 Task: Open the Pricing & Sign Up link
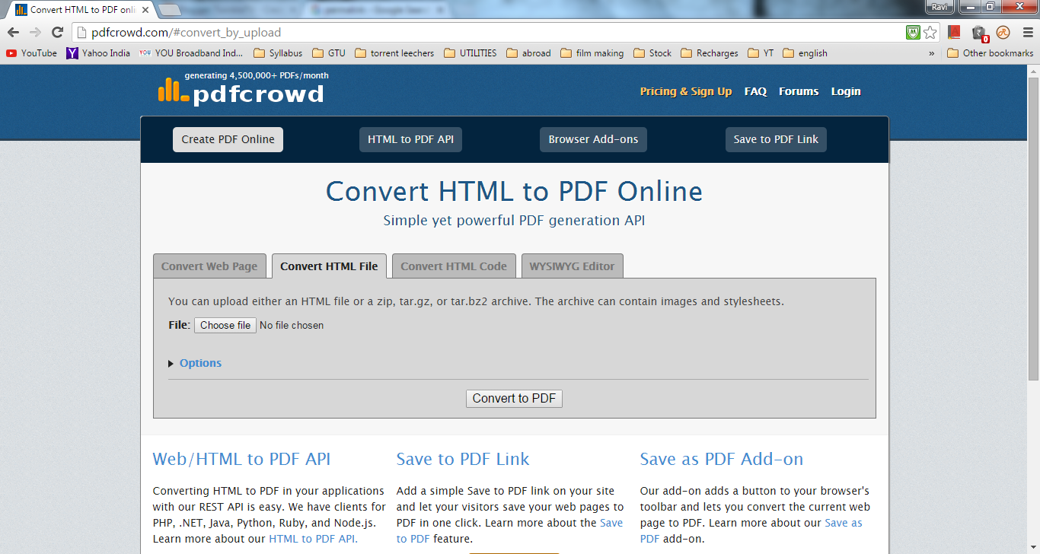tap(685, 91)
